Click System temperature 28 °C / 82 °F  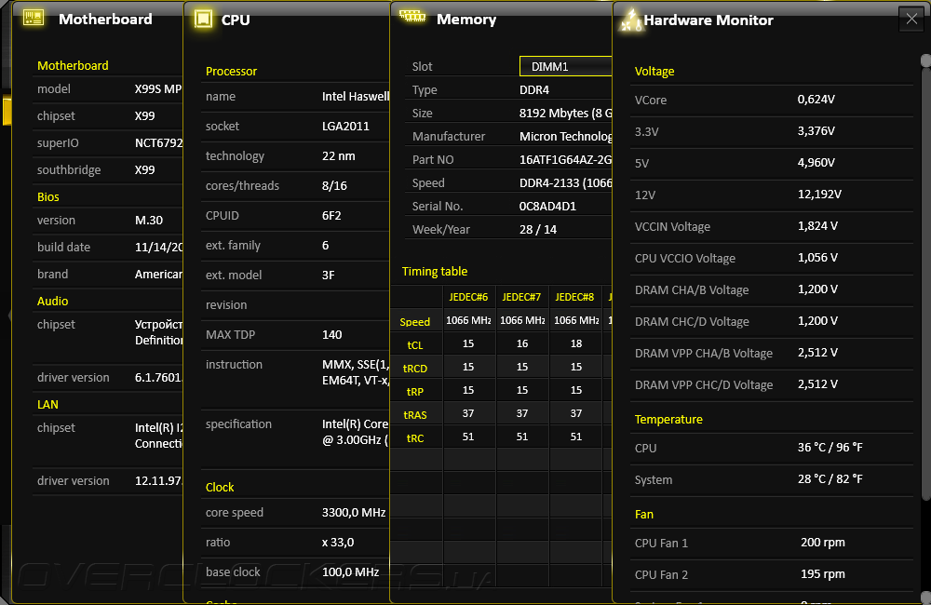(830, 478)
